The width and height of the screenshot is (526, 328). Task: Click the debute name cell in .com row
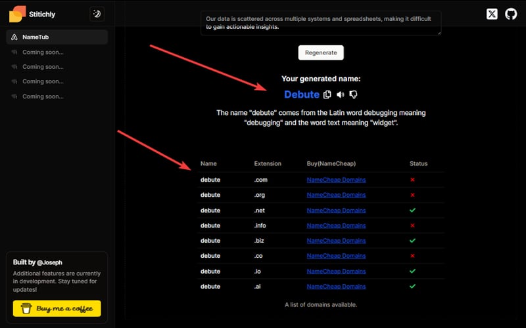tap(210, 180)
